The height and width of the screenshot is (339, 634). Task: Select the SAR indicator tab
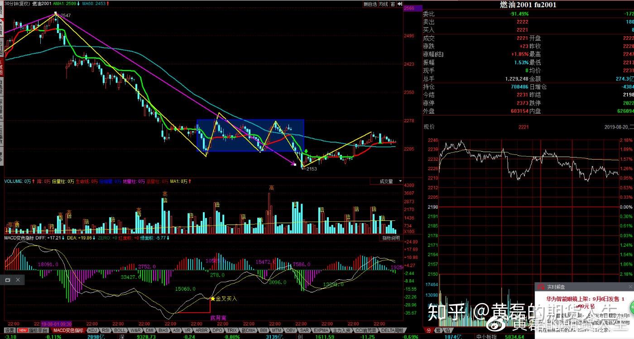coord(305,330)
